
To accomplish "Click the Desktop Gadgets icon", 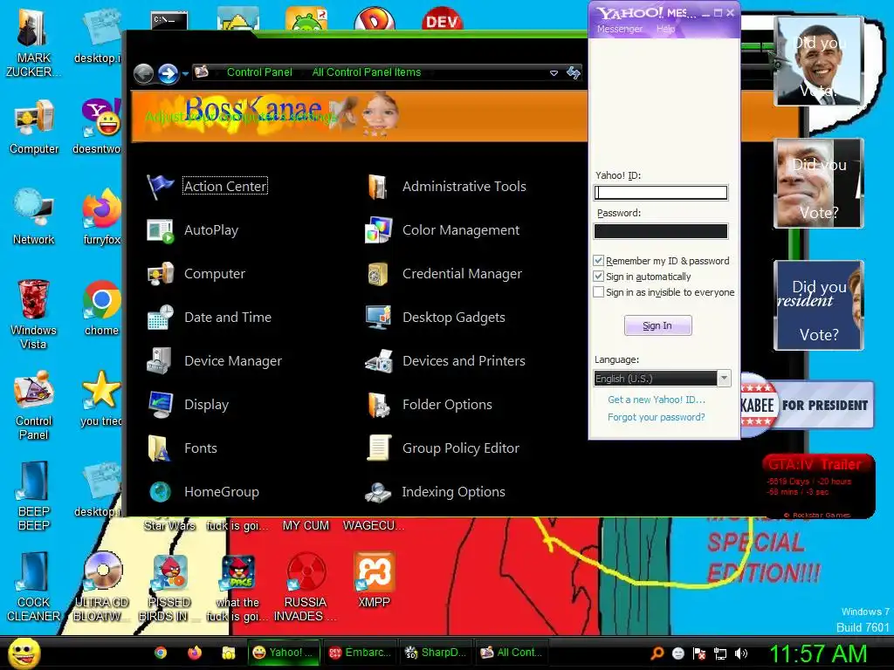I will point(378,318).
